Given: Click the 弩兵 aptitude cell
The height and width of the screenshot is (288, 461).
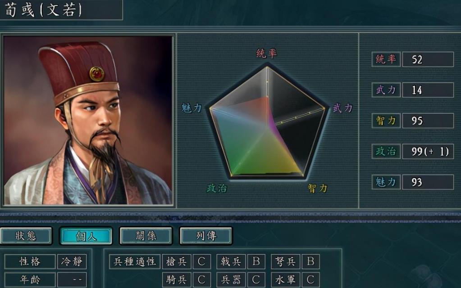Looking at the screenshot, I should click(x=286, y=261).
